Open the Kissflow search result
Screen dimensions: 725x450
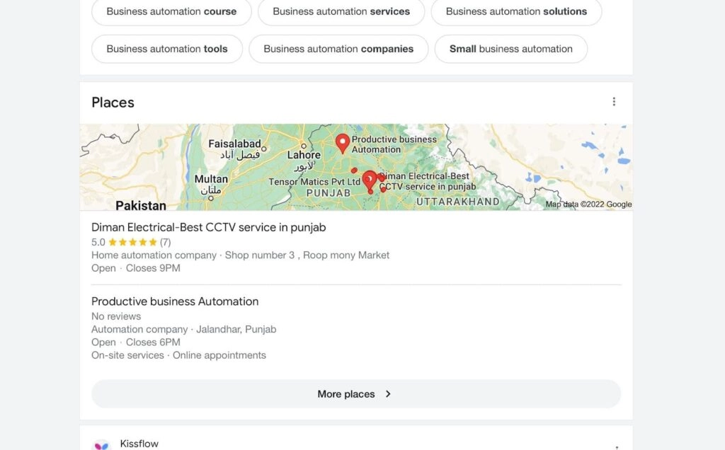tap(139, 444)
